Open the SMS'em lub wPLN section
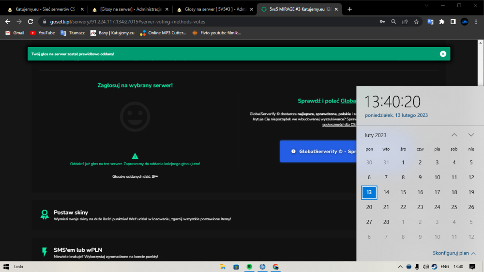This screenshot has height=272, width=484. coord(194,250)
